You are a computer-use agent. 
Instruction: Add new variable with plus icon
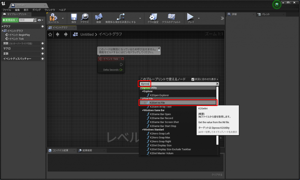coord(42,54)
